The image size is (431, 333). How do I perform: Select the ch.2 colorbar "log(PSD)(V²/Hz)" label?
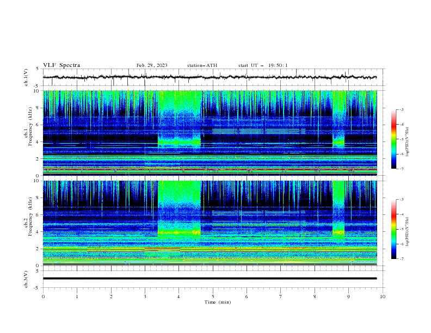point(408,231)
